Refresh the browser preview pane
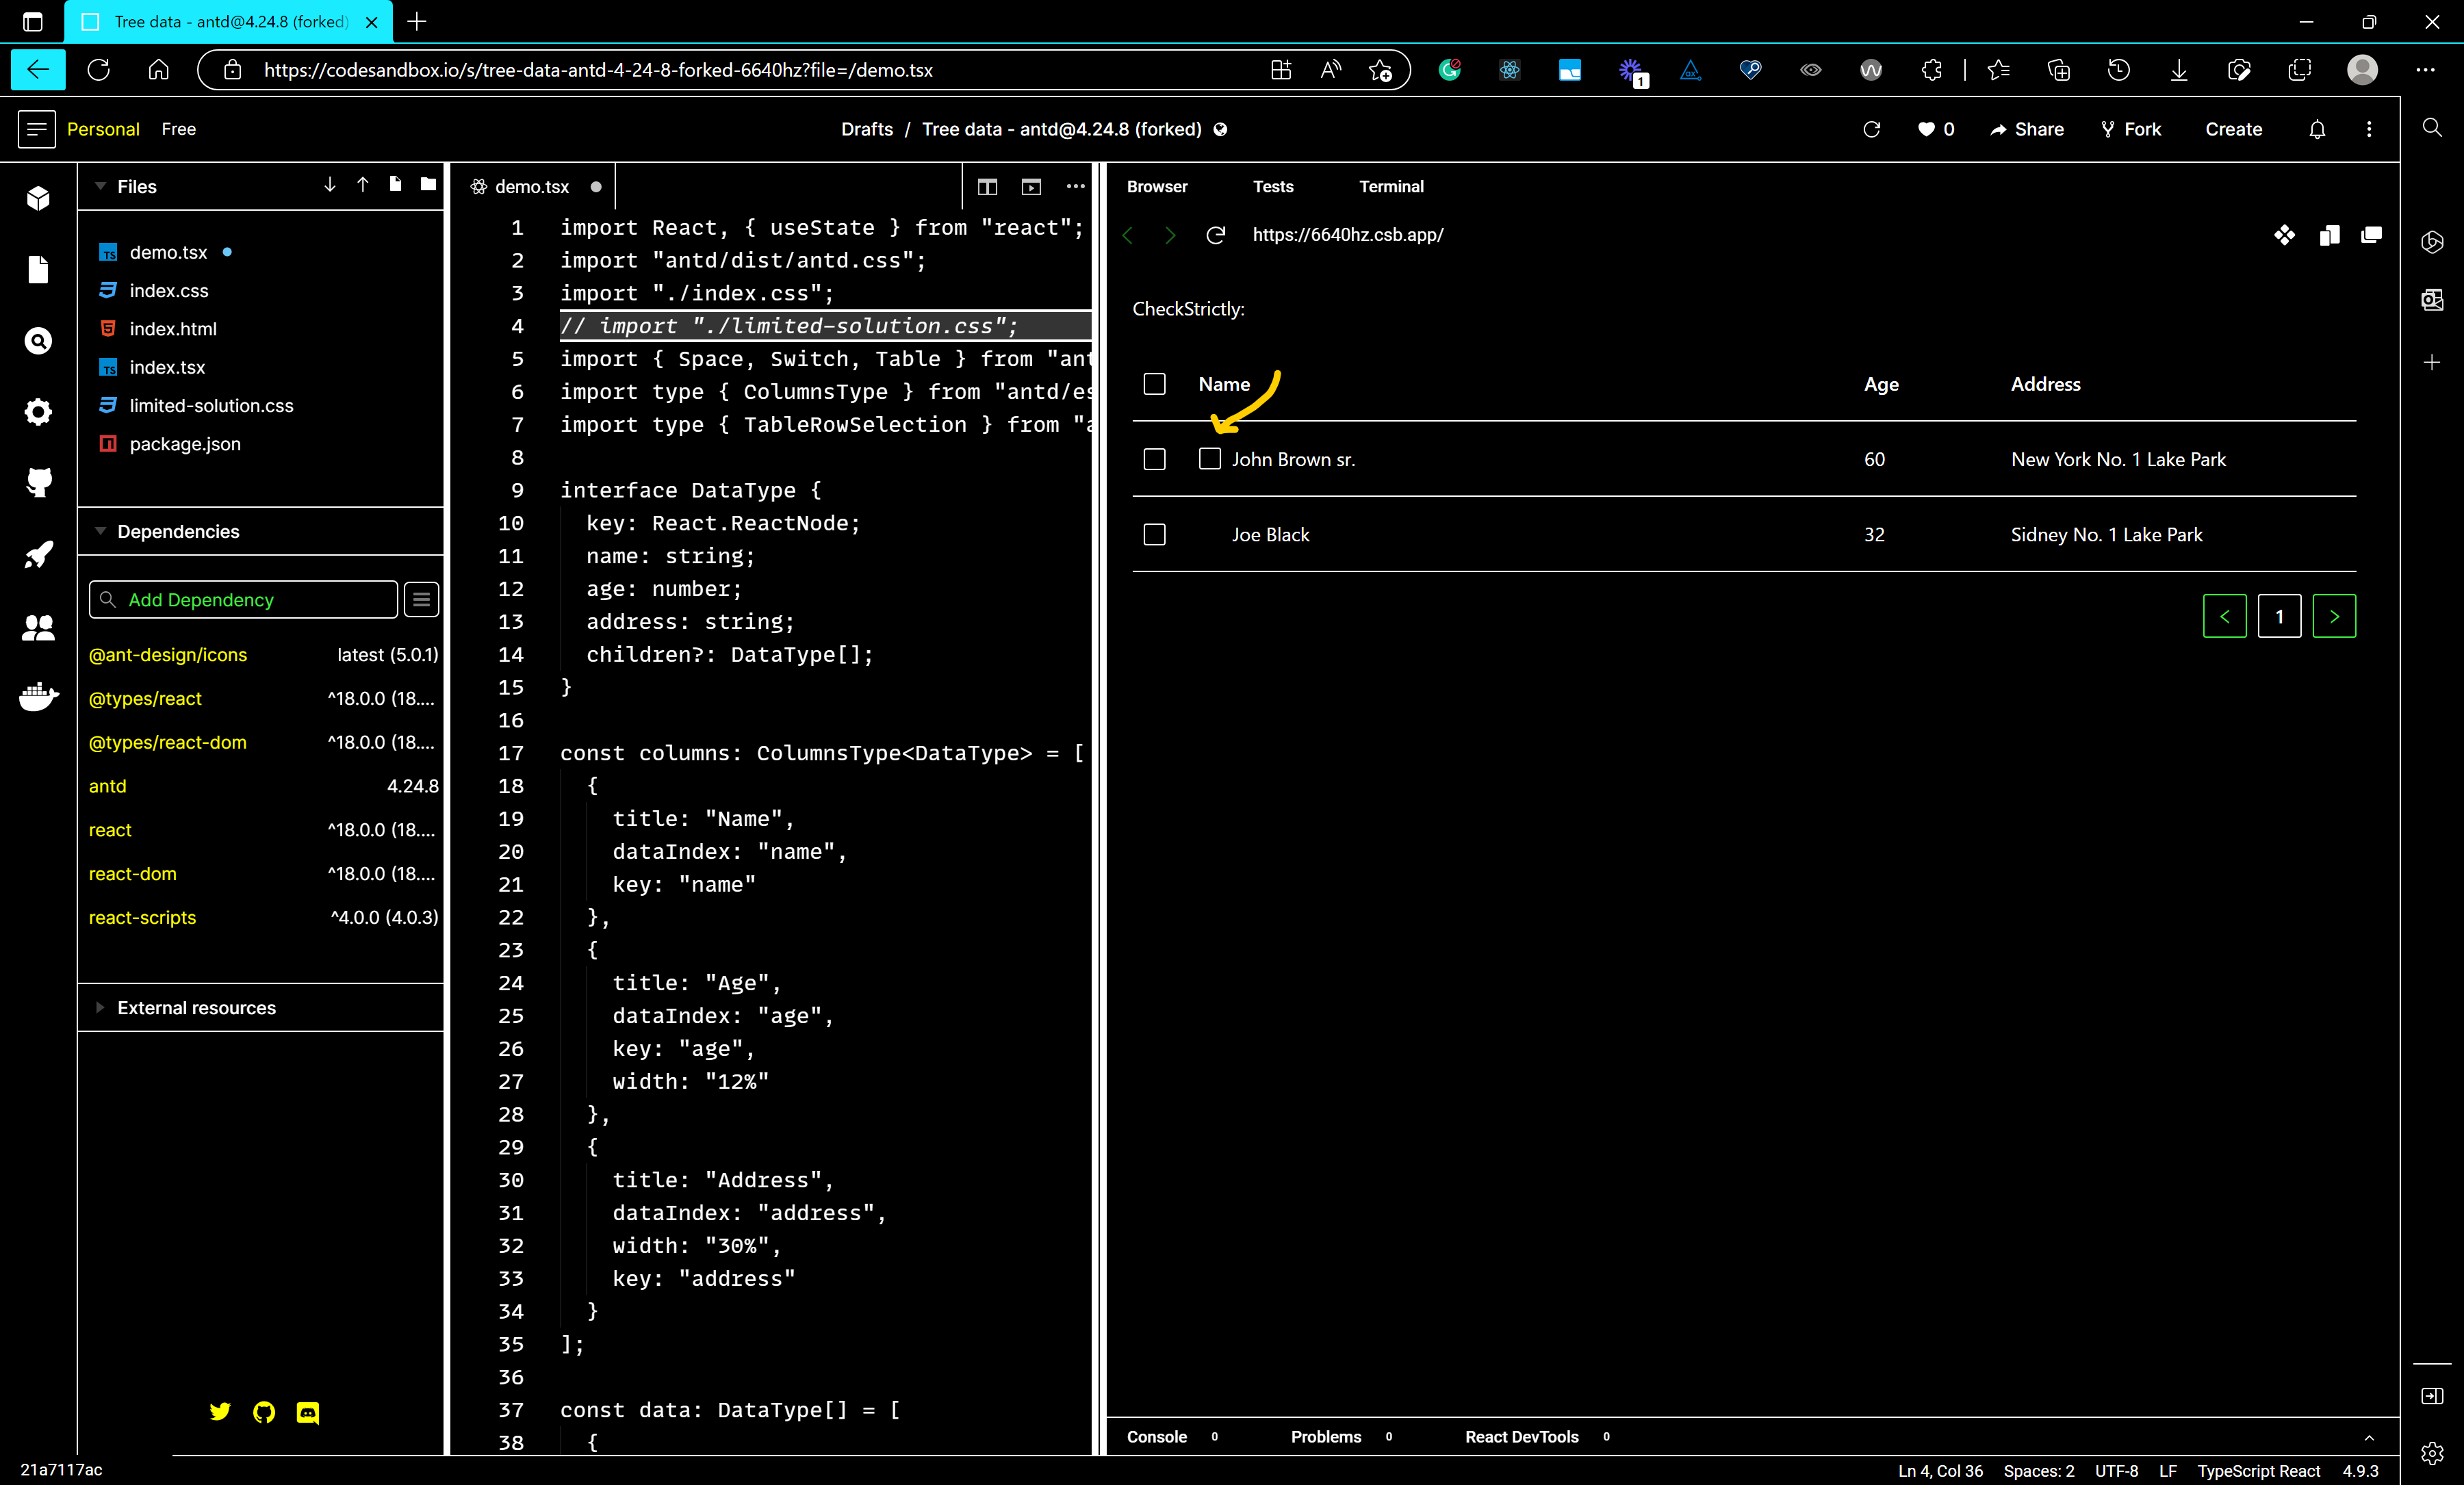The height and width of the screenshot is (1485, 2464). [x=1215, y=235]
